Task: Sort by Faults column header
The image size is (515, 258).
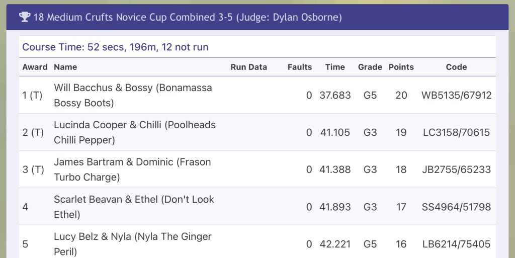Action: point(300,67)
